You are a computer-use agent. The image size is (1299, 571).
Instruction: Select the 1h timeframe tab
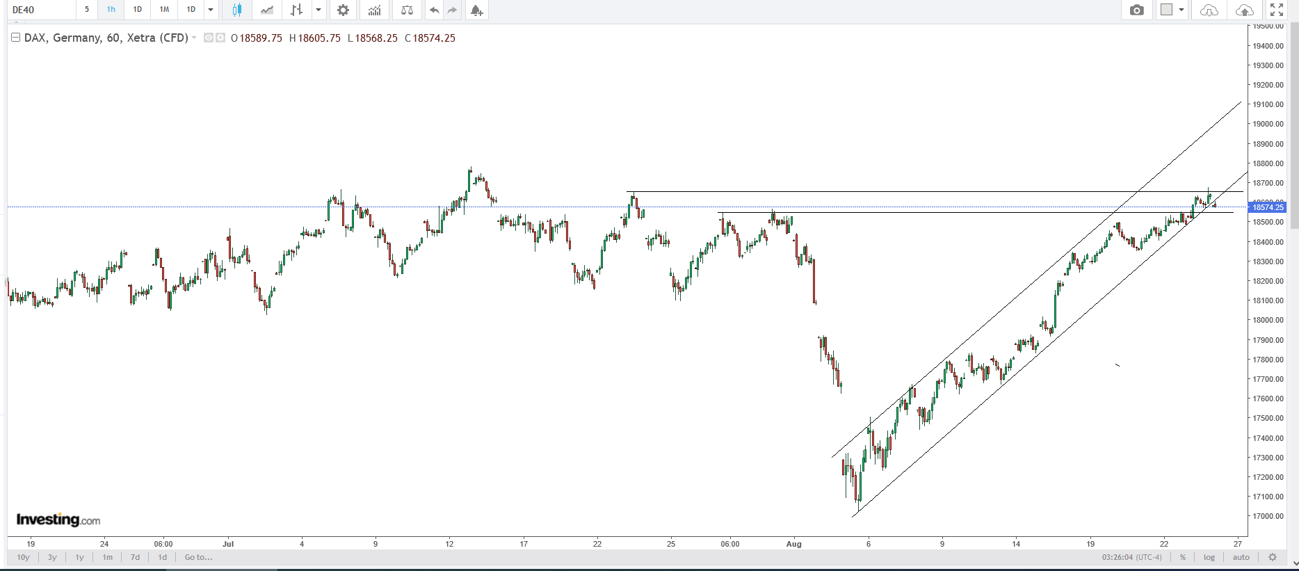[111, 10]
